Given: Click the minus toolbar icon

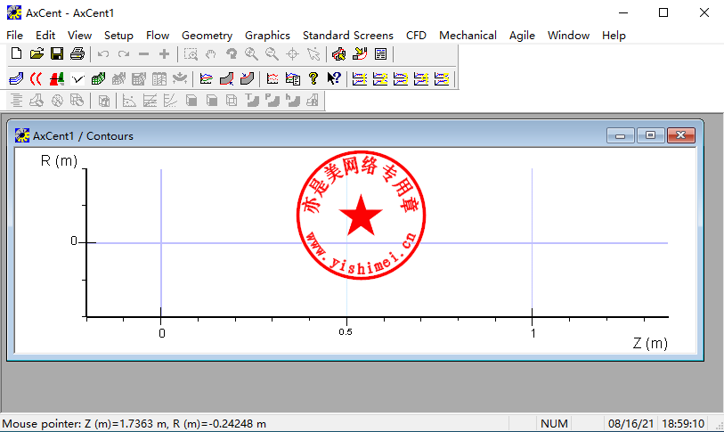Looking at the screenshot, I should 143,54.
